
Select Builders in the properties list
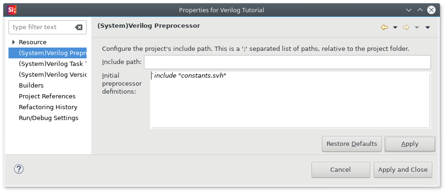[x=32, y=85]
